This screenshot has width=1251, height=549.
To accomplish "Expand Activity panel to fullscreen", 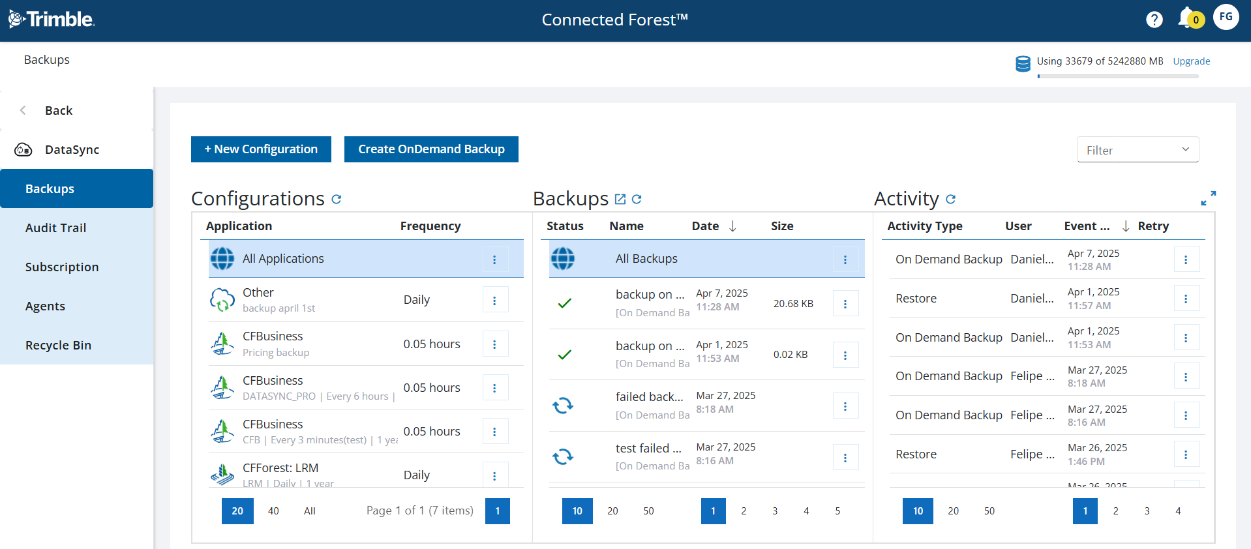I will coord(1208,198).
